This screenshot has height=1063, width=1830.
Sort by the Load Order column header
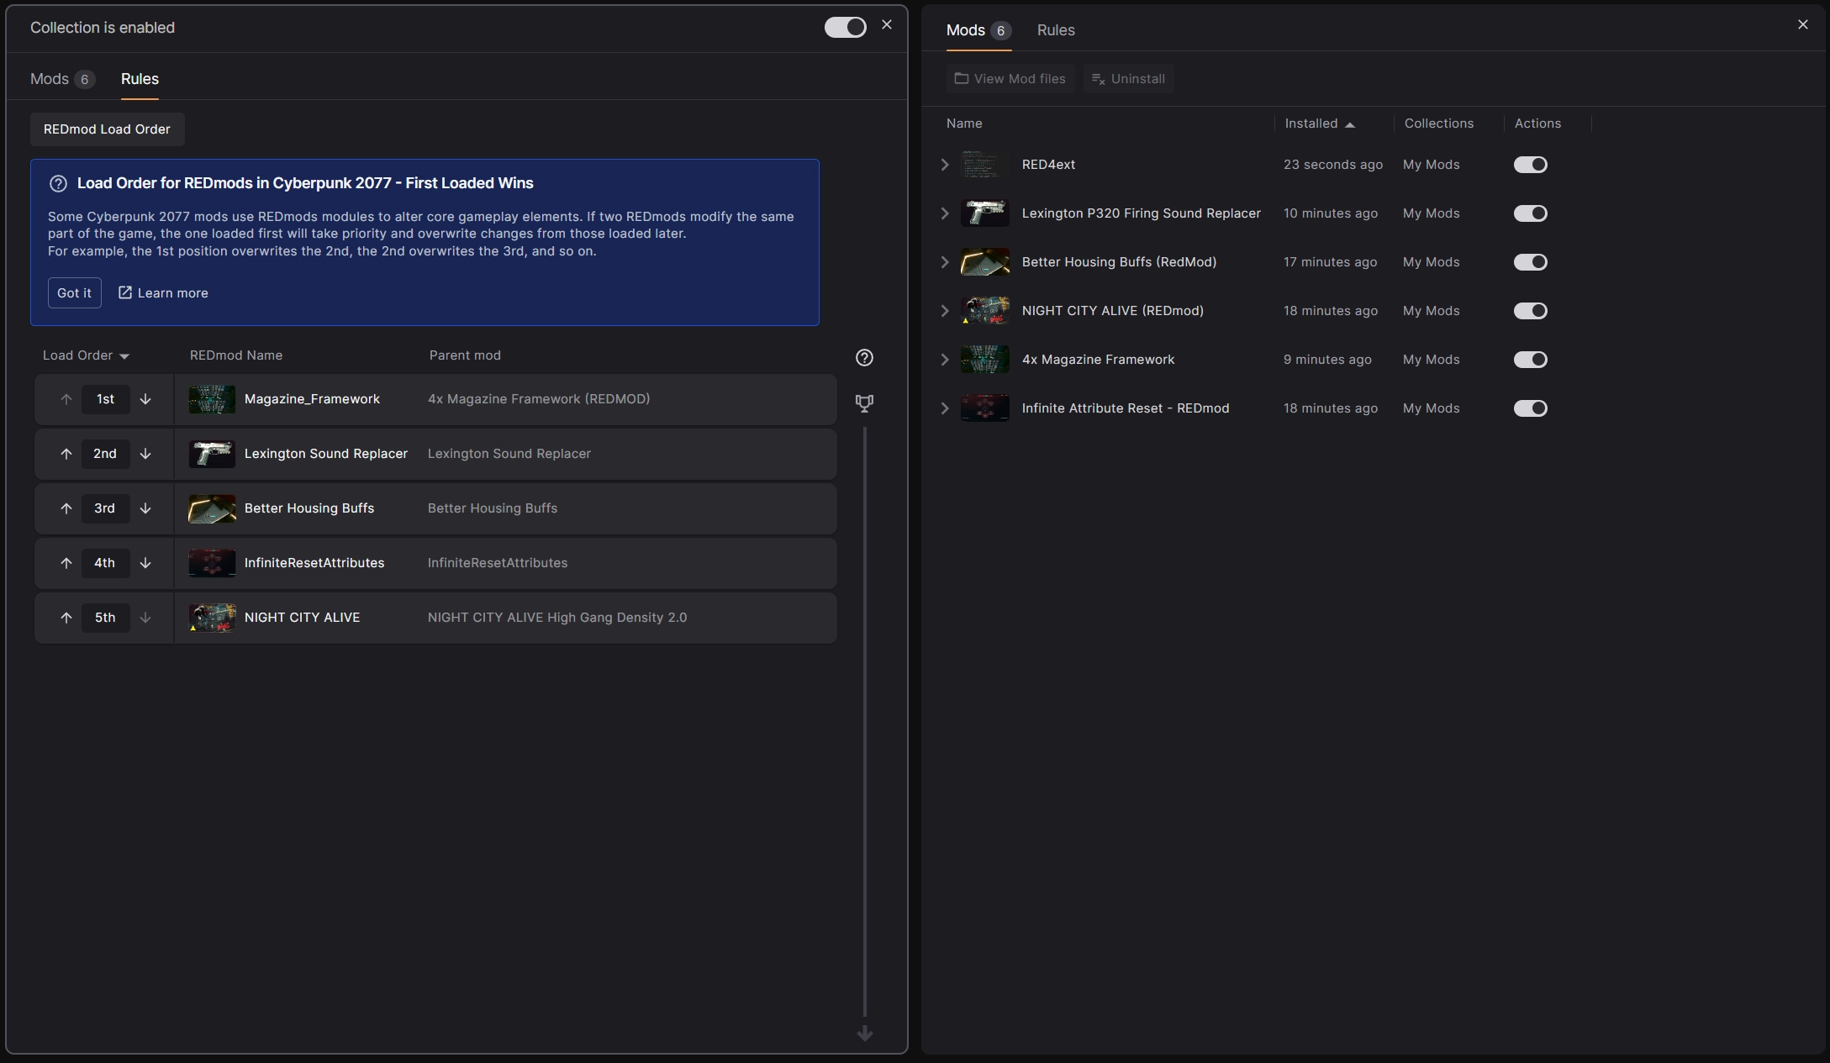click(86, 355)
